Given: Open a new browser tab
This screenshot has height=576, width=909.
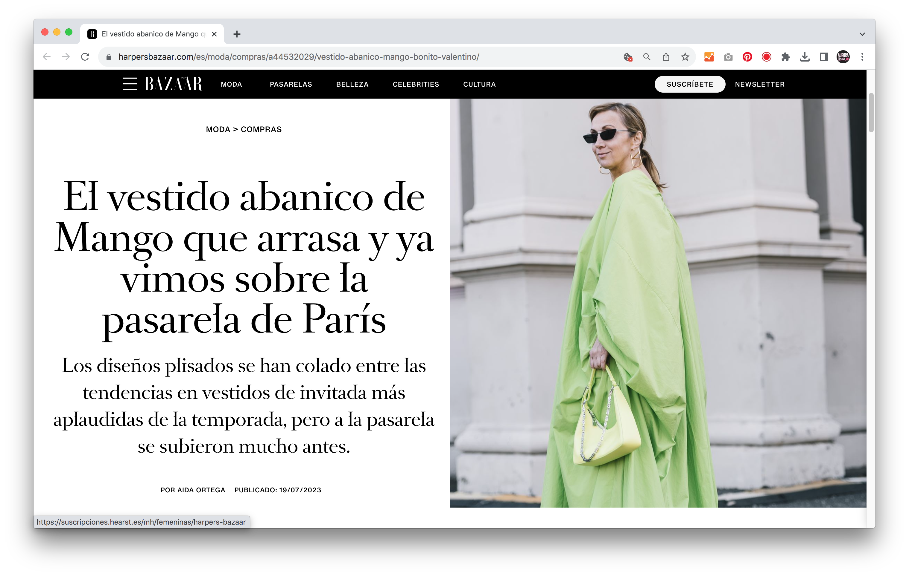Looking at the screenshot, I should tap(237, 34).
